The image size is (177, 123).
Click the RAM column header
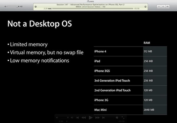point(147,43)
